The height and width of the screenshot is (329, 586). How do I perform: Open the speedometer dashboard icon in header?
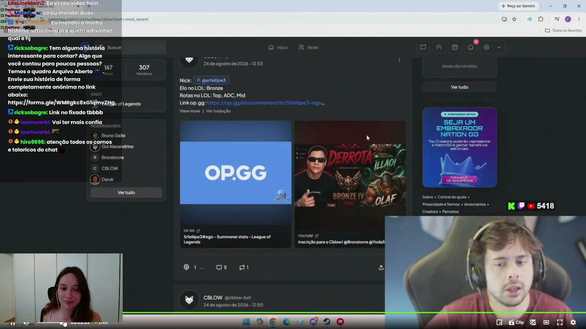point(439,47)
